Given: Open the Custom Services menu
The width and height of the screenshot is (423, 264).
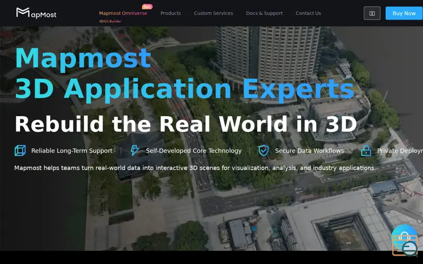Looking at the screenshot, I should coord(214,13).
